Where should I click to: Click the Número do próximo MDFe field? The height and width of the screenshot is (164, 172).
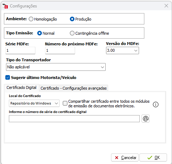tap(60, 50)
